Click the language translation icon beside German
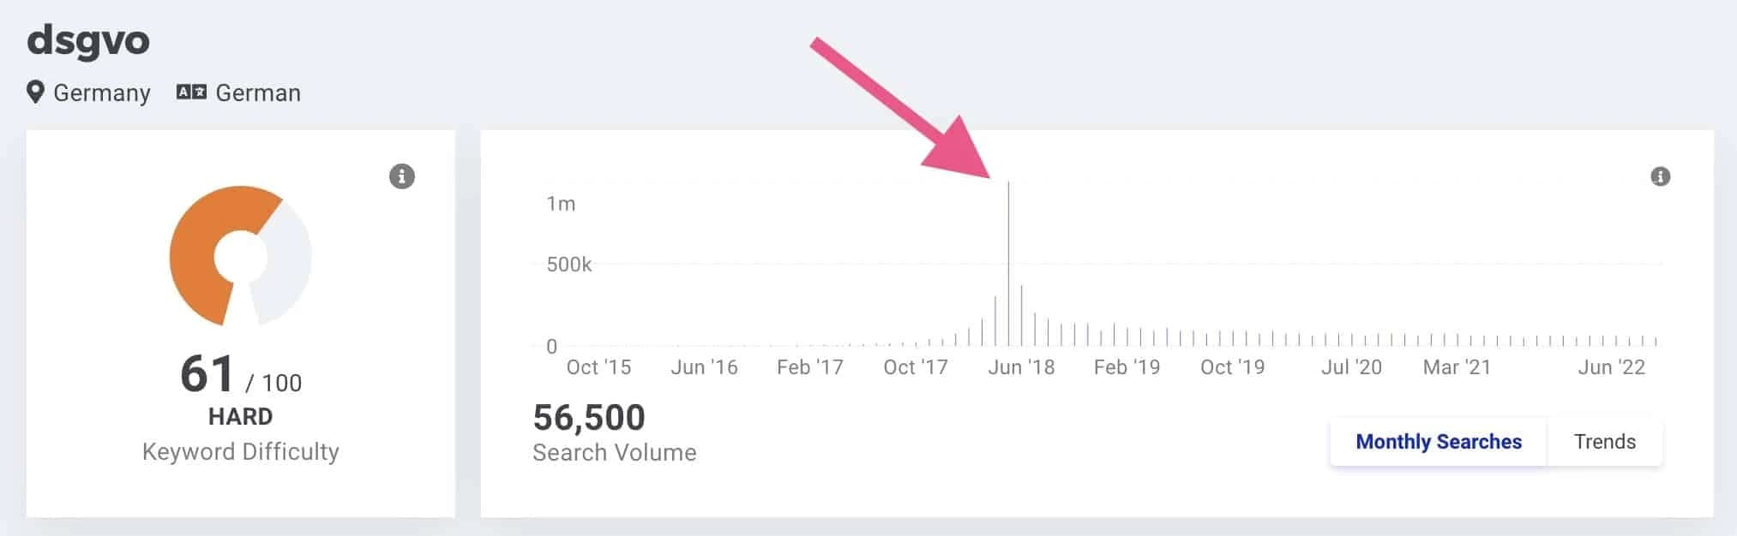This screenshot has height=536, width=1737. (x=190, y=92)
